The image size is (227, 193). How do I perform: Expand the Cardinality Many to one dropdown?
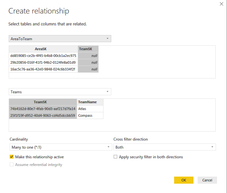(61, 147)
